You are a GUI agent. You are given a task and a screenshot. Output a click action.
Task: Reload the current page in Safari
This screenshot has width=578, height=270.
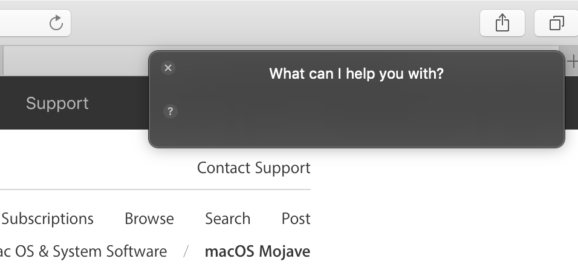pyautogui.click(x=56, y=23)
